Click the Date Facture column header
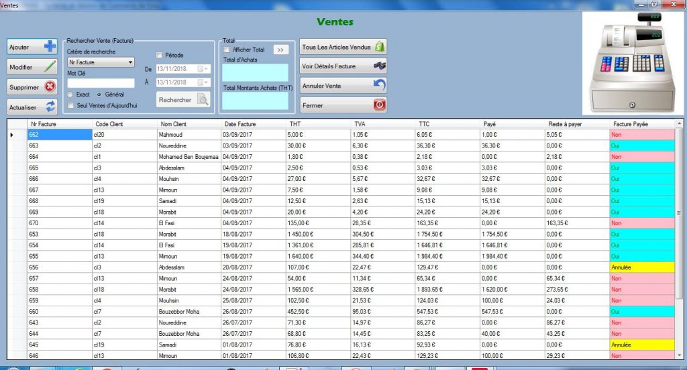Viewport: 687px width, 370px height. 240,124
